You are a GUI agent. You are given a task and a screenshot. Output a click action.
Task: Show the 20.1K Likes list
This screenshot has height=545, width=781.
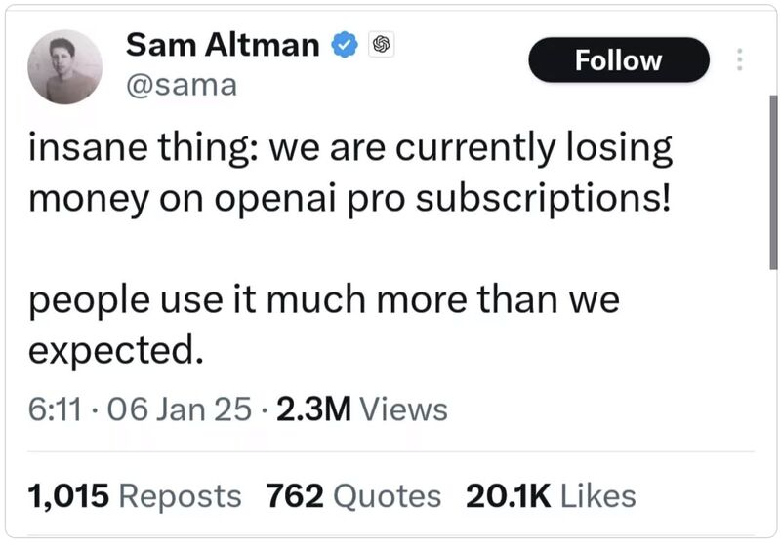point(551,495)
